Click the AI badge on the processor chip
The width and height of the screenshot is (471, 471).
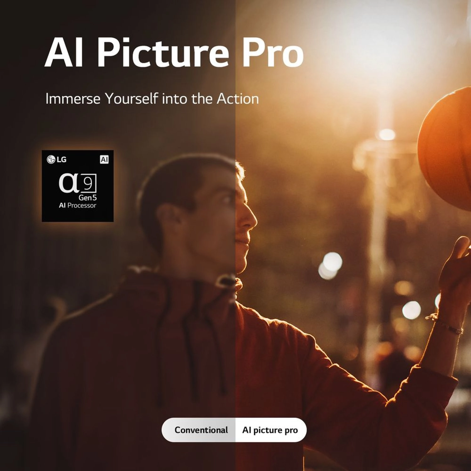click(x=104, y=160)
